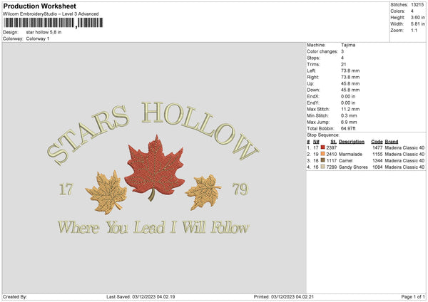Click the Up value 45.8 mm
This screenshot has width=428, height=302.
point(350,83)
